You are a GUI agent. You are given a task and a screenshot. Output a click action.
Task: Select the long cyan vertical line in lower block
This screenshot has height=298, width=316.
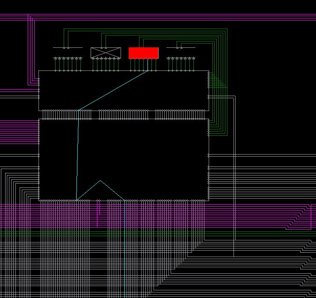pyautogui.click(x=77, y=158)
